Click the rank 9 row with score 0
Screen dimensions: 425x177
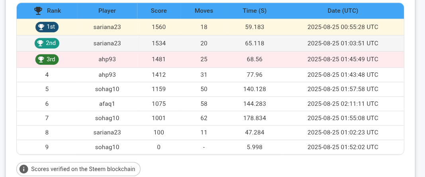210,147
